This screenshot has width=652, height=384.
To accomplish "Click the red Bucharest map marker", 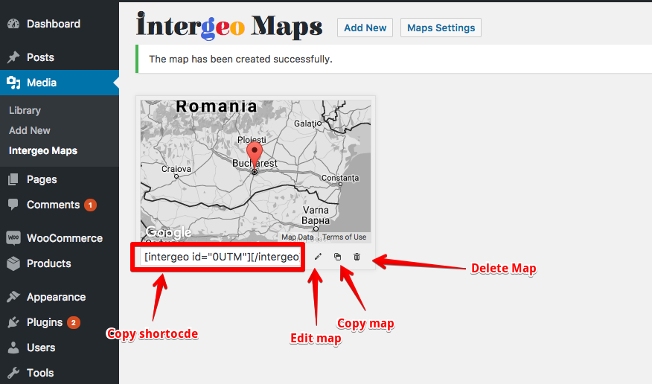I will tap(255, 156).
